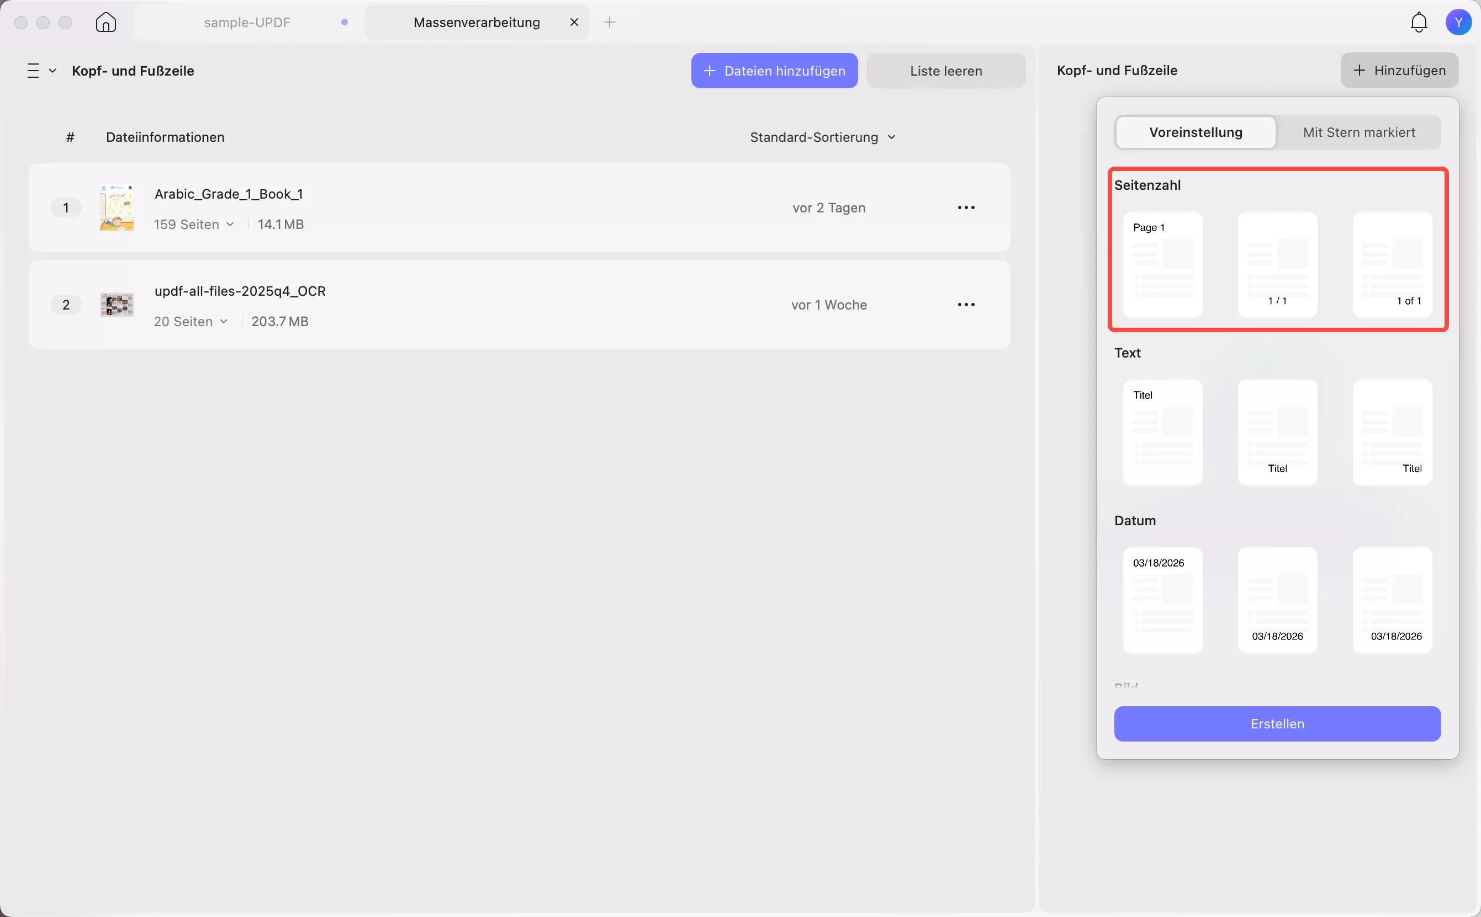Switch to the sample-UPDF tab
The width and height of the screenshot is (1481, 917).
point(247,23)
